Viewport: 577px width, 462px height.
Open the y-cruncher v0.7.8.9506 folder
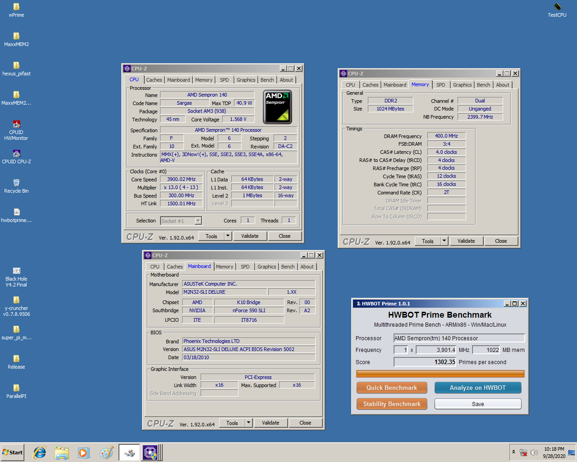pos(16,306)
